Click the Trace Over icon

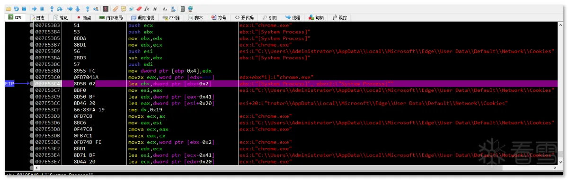78,8
